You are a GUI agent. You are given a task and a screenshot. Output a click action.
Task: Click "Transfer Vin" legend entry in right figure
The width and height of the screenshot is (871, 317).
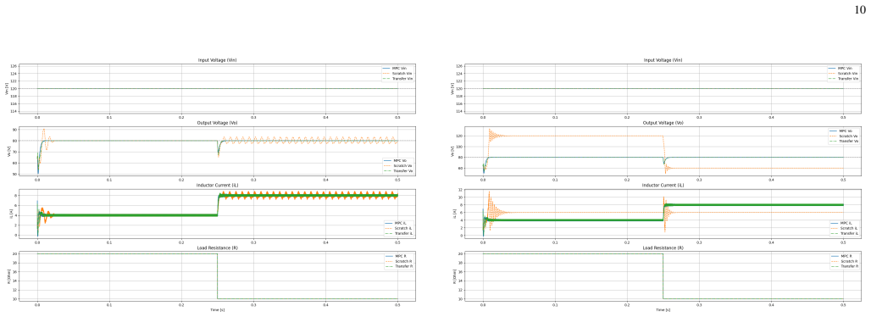[x=843, y=79]
